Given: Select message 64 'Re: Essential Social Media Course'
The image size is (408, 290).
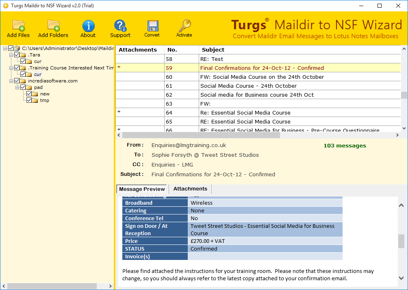Looking at the screenshot, I should [258, 113].
